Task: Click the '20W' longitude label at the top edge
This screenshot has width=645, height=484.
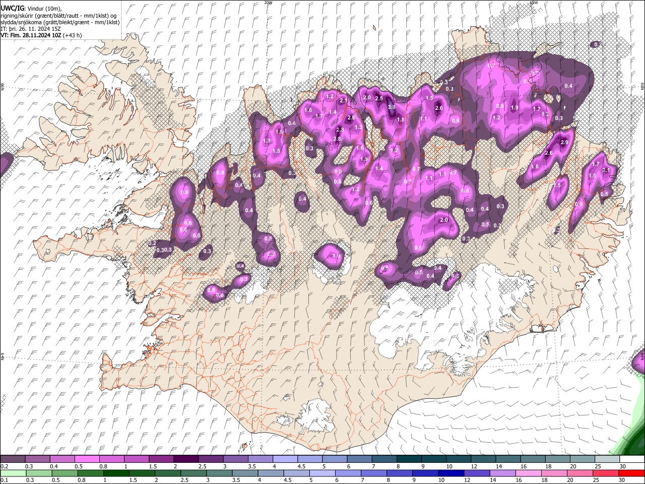Action: point(268,3)
